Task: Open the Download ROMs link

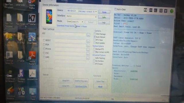Action: tap(81, 86)
